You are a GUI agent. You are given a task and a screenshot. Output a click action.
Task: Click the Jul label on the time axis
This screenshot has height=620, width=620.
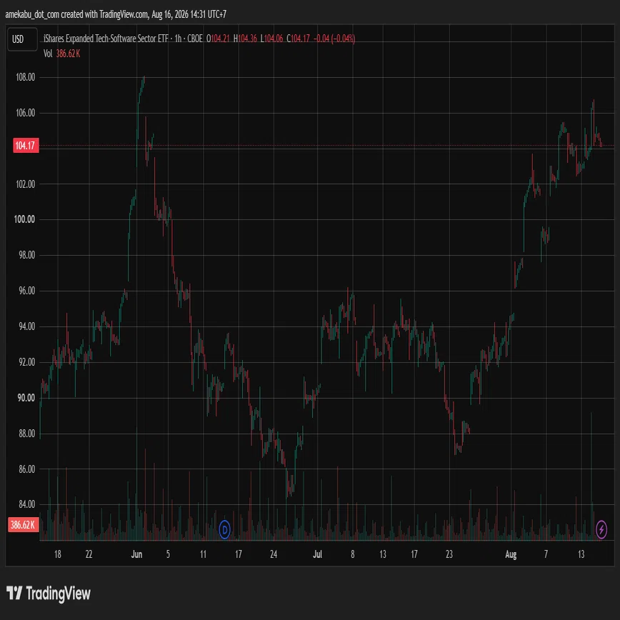[x=317, y=554]
